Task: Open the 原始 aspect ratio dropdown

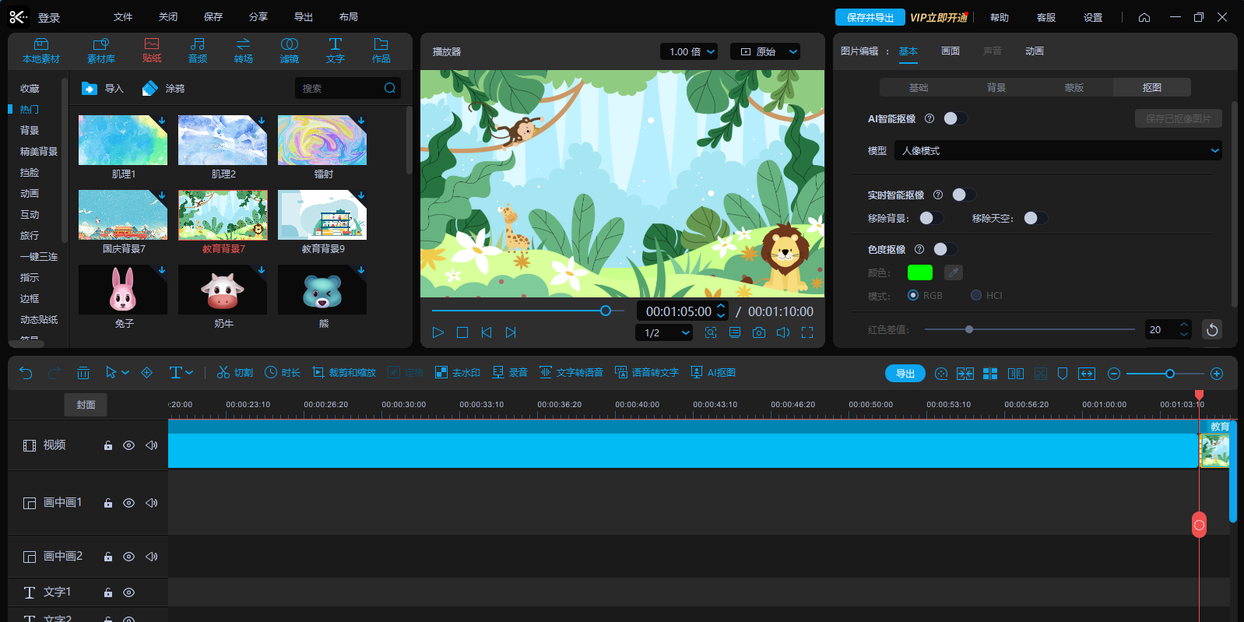Action: (x=765, y=51)
